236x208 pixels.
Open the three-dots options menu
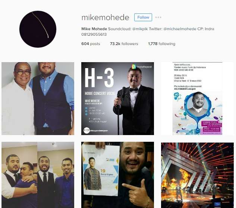[158, 17]
